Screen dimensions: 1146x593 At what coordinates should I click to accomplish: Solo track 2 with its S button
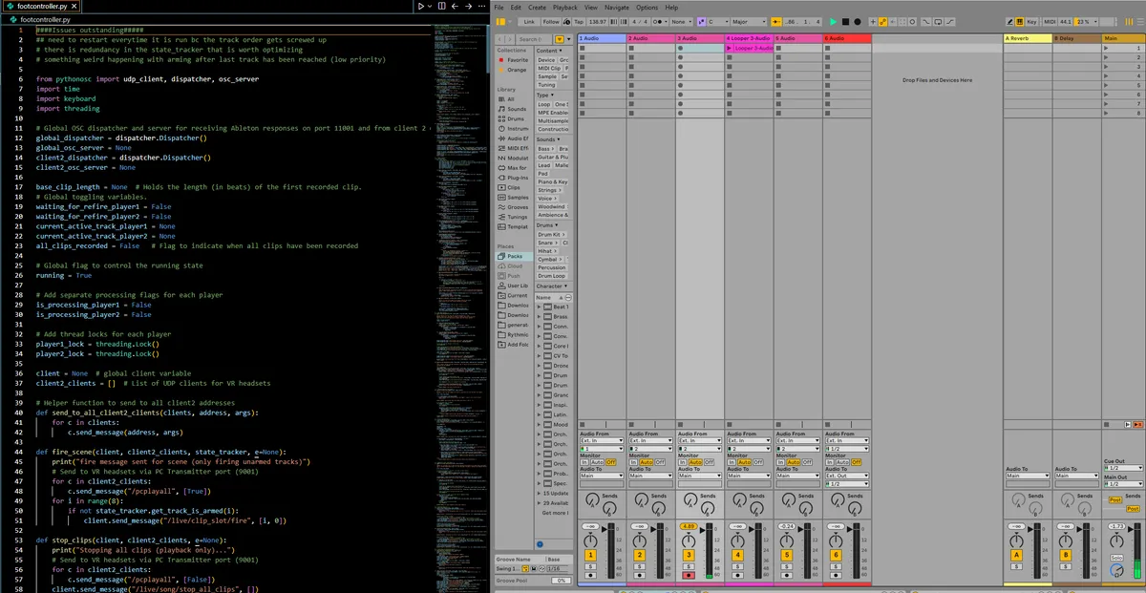tap(640, 567)
